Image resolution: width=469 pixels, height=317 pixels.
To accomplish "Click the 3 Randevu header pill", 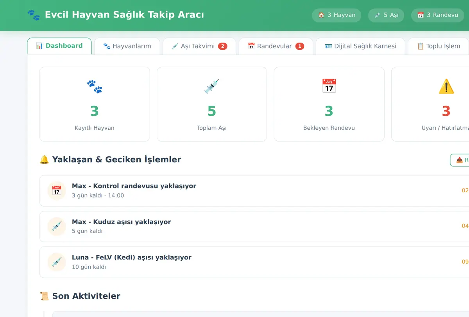I will tap(438, 15).
